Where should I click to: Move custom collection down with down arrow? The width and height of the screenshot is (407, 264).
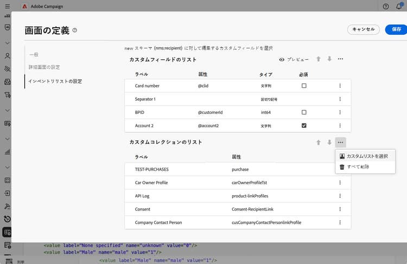pyautogui.click(x=329, y=143)
